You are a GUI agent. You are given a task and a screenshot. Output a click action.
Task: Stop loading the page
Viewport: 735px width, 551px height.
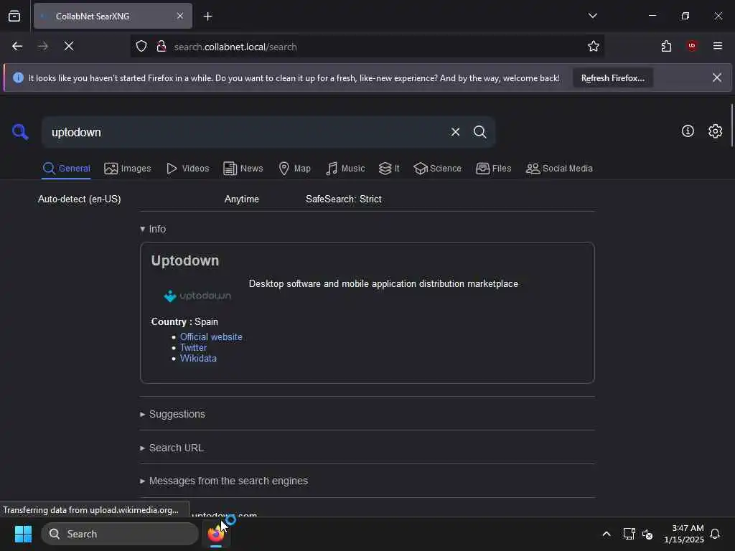(x=69, y=47)
